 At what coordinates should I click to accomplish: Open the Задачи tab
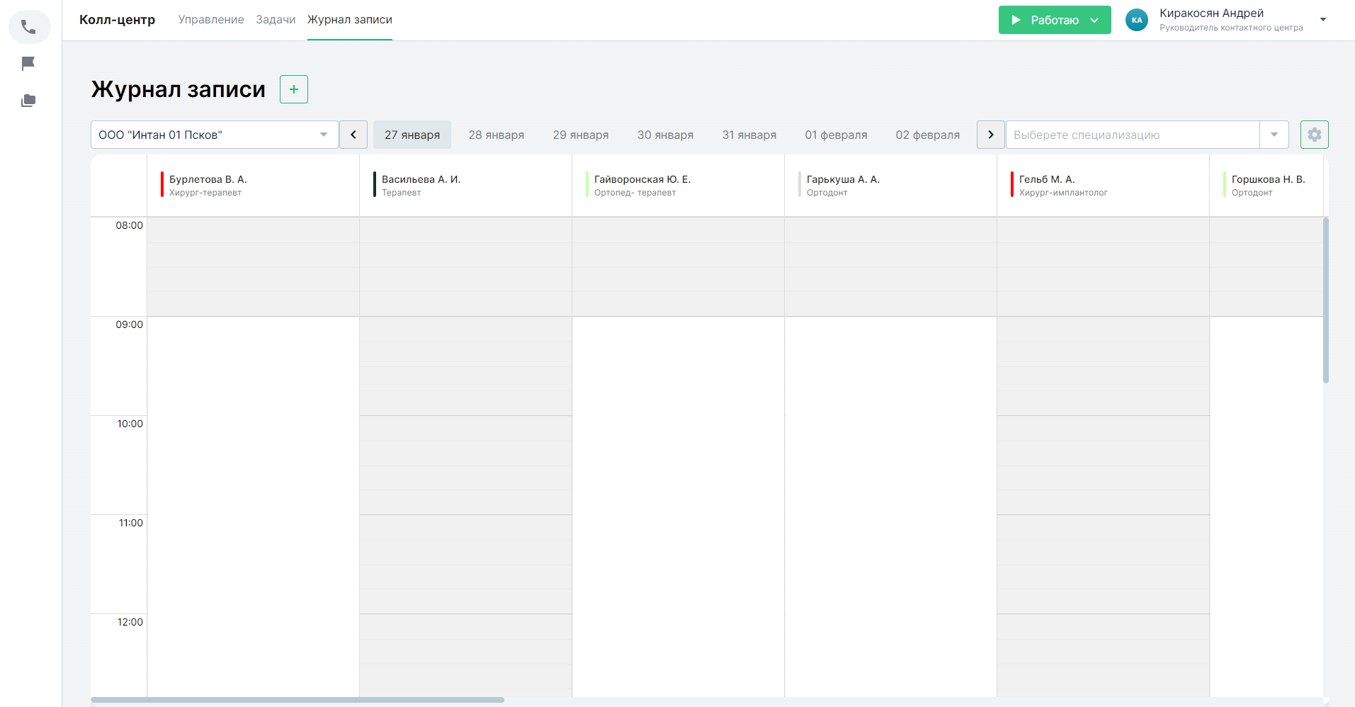276,20
